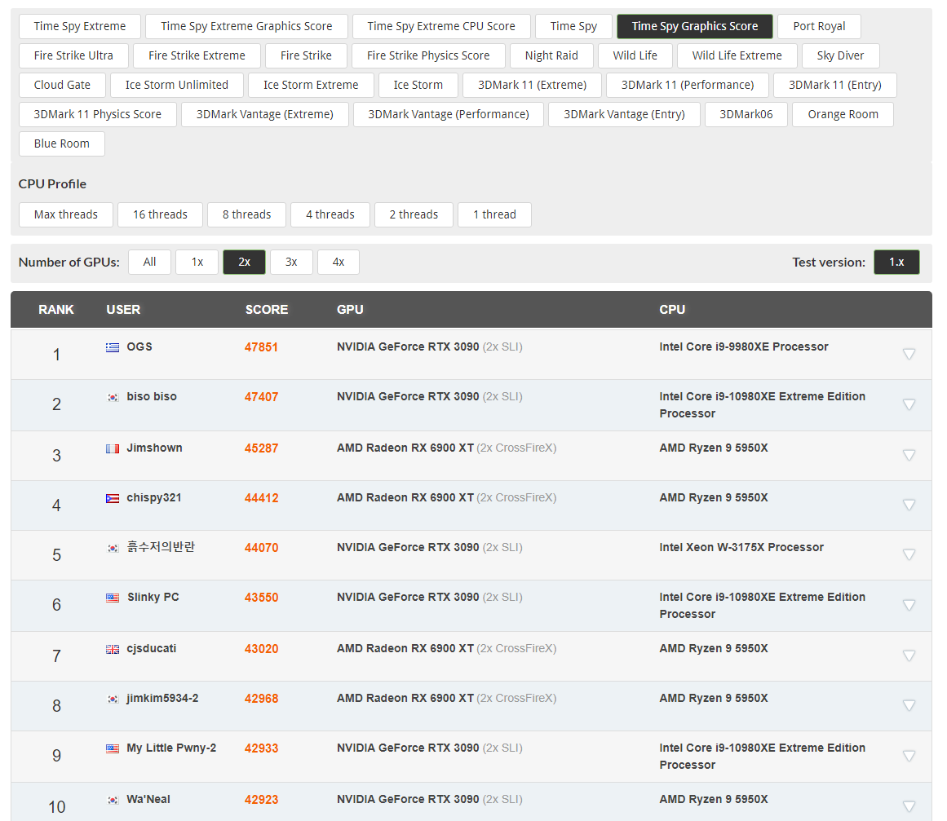Screen dimensions: 947x821
Task: Select 16 threads CPU Profile button
Action: pyautogui.click(x=160, y=214)
